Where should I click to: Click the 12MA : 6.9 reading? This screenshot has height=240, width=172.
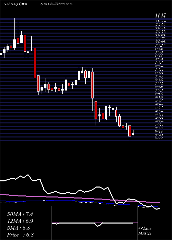(20, 221)
